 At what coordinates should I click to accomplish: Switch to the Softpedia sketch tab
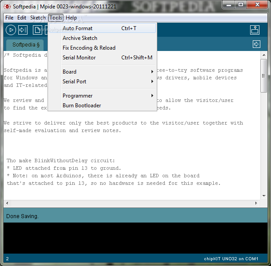click(x=25, y=45)
